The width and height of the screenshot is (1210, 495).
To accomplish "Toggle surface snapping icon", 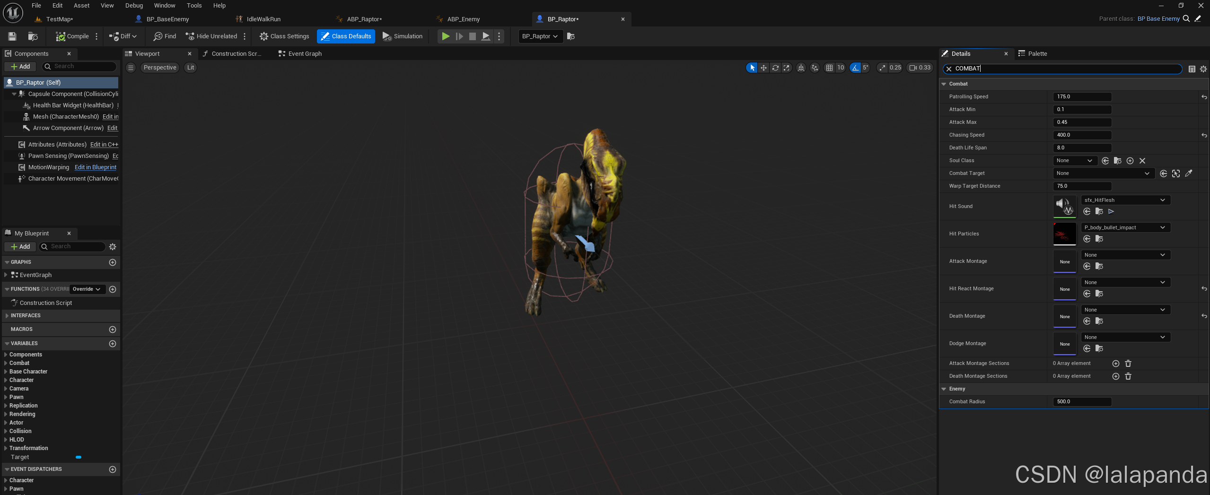I will click(x=815, y=68).
